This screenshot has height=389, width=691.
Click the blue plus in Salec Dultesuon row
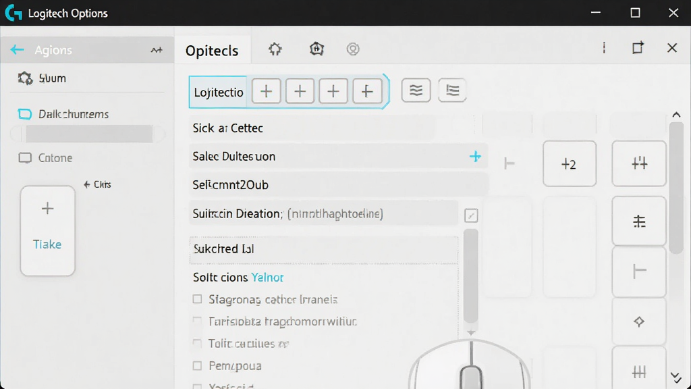click(x=475, y=156)
